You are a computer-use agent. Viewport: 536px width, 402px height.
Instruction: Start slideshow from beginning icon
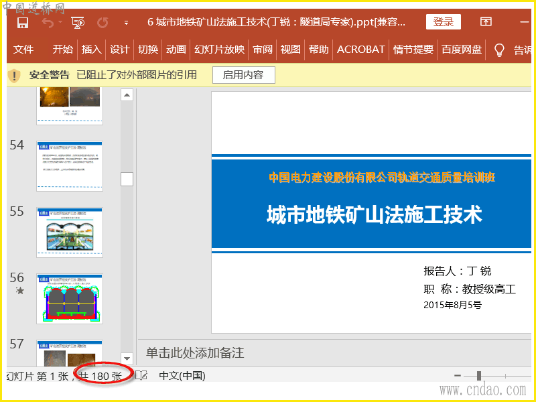pyautogui.click(x=78, y=23)
